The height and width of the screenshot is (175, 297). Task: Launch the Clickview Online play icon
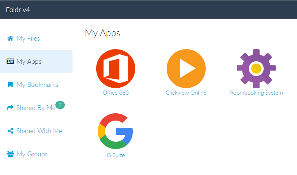[186, 69]
